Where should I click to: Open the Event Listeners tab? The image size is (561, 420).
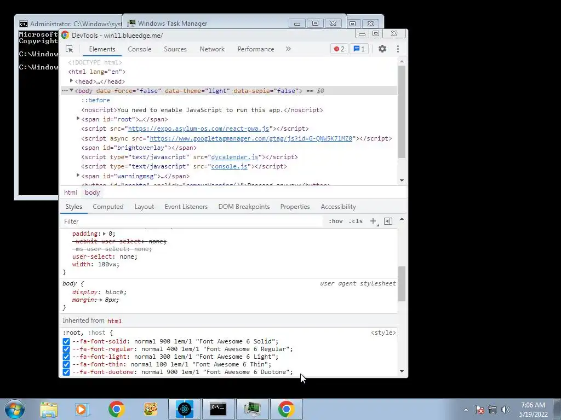tap(186, 207)
